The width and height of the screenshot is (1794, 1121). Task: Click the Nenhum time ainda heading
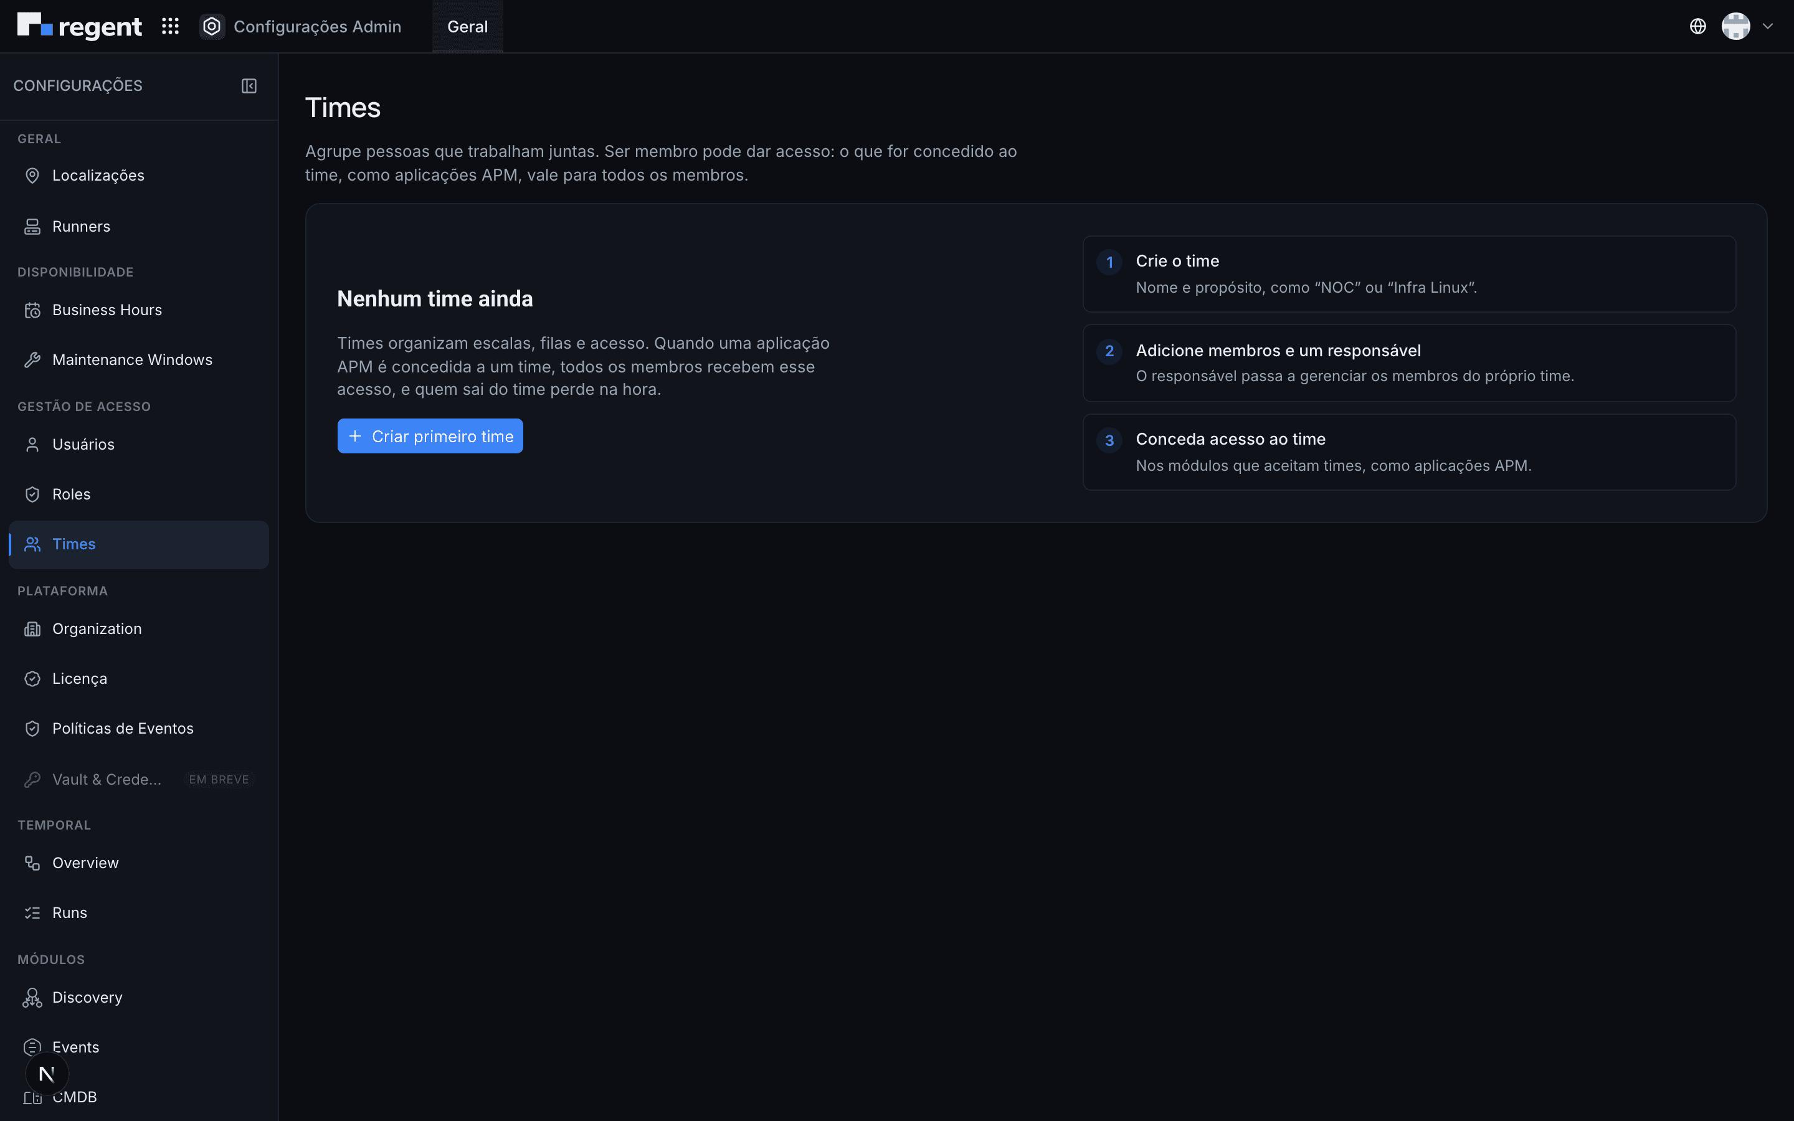(x=435, y=299)
